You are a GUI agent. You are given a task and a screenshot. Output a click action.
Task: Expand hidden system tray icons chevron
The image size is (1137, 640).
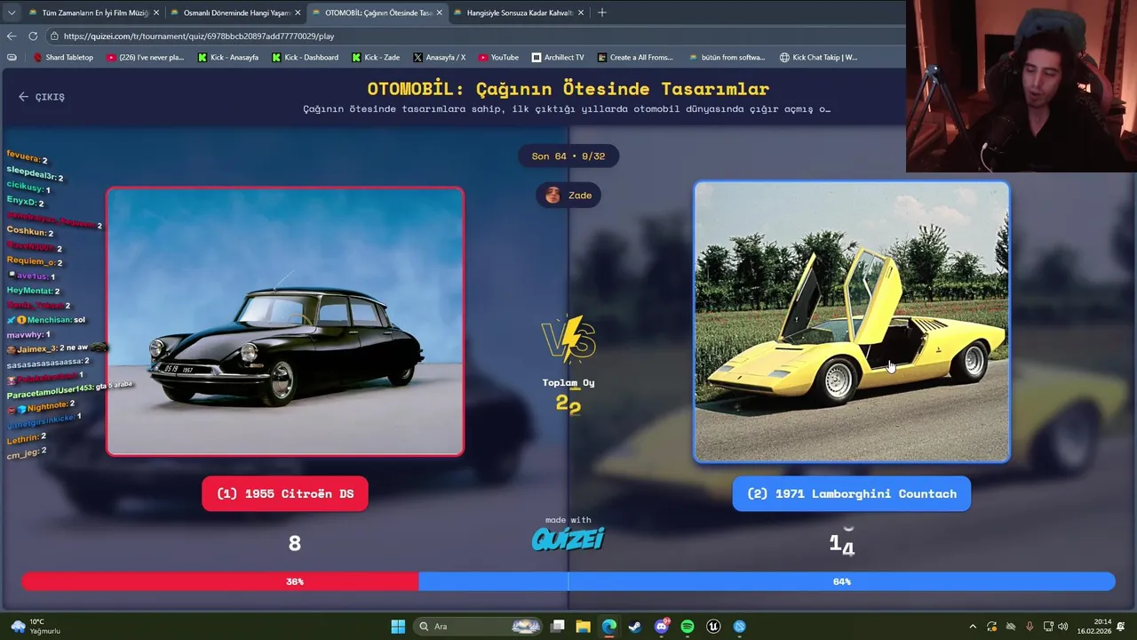973,627
